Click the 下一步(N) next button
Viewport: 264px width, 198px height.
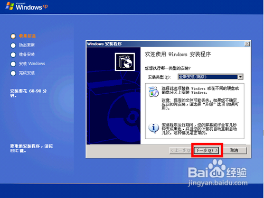206,150
